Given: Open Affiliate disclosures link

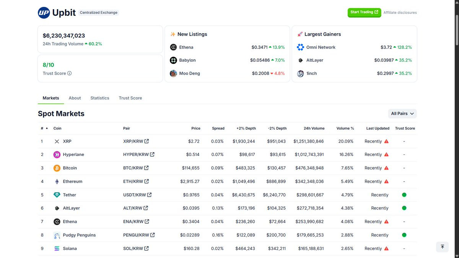Looking at the screenshot, I should click(x=400, y=13).
